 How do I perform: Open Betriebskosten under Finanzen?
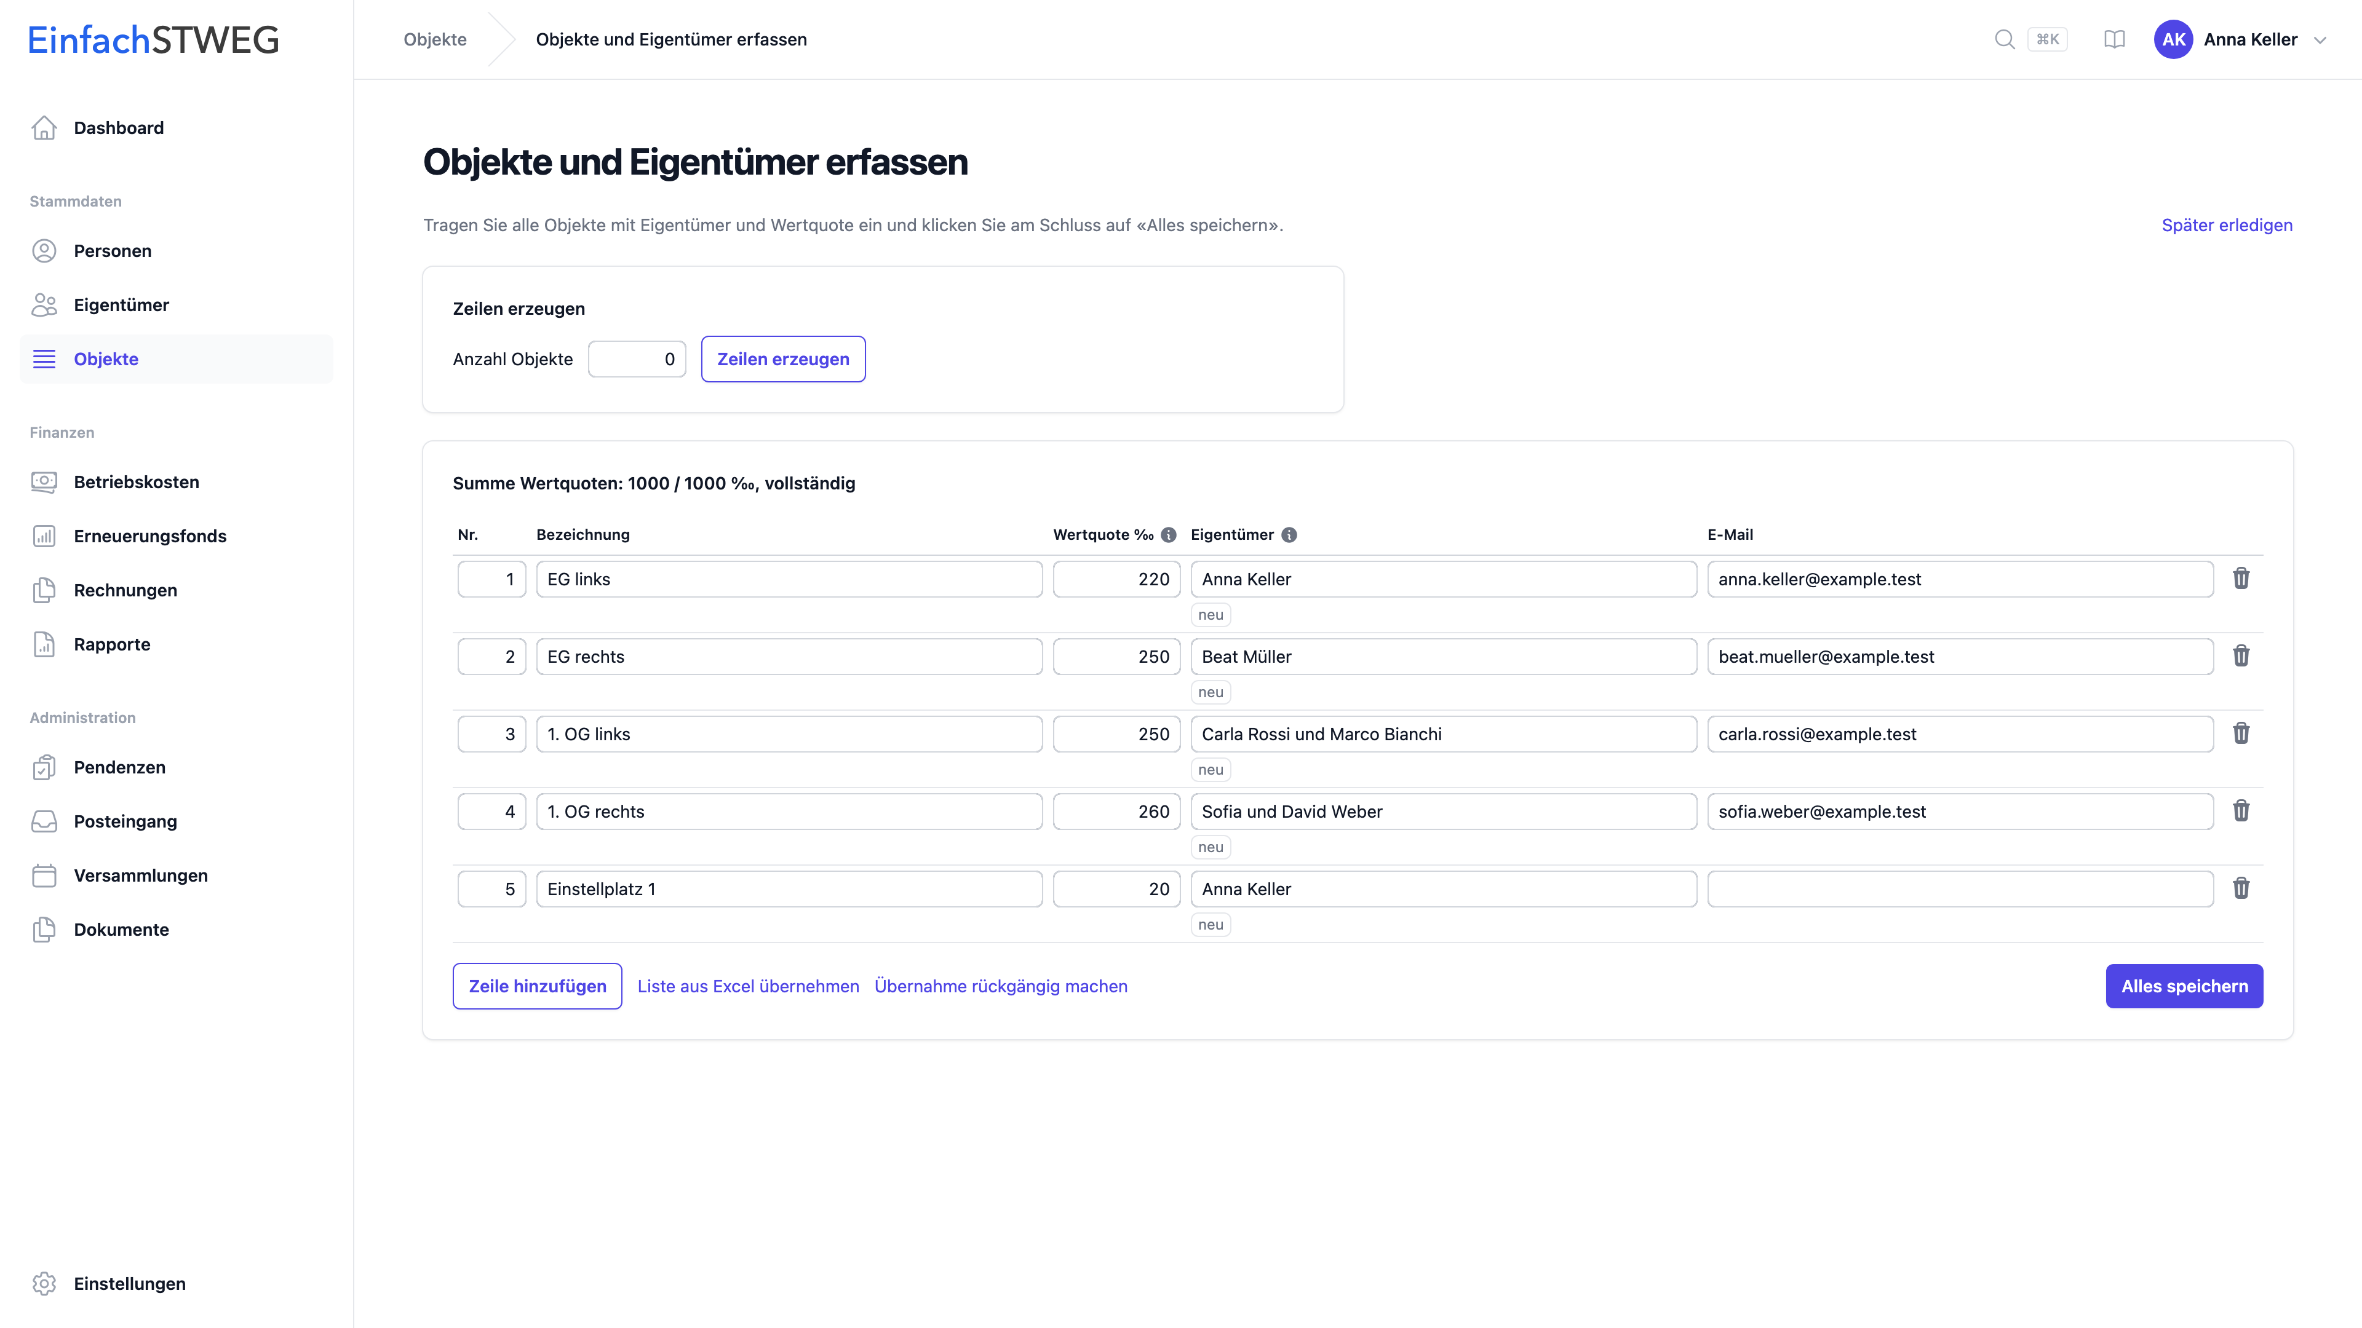176,482
